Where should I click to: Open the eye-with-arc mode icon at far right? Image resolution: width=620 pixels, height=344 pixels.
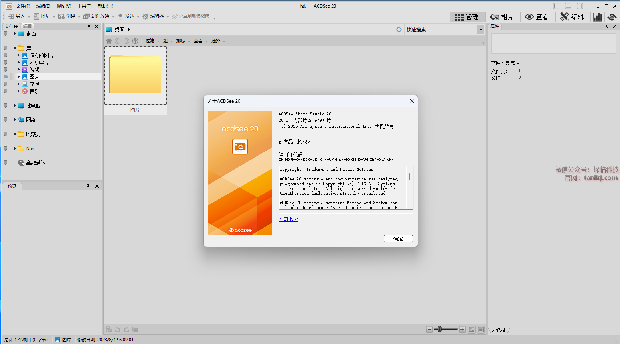(612, 17)
